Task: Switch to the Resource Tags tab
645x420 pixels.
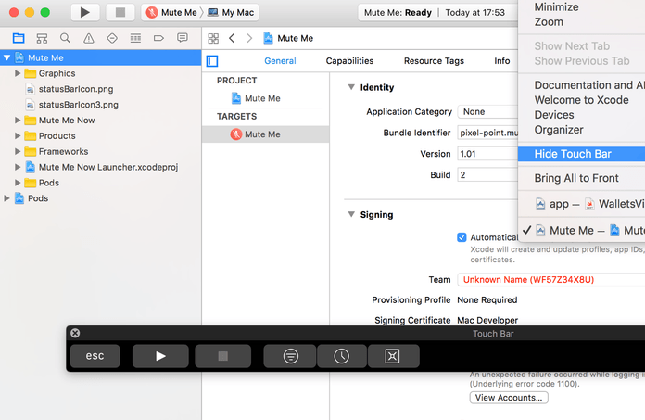Action: coord(434,61)
